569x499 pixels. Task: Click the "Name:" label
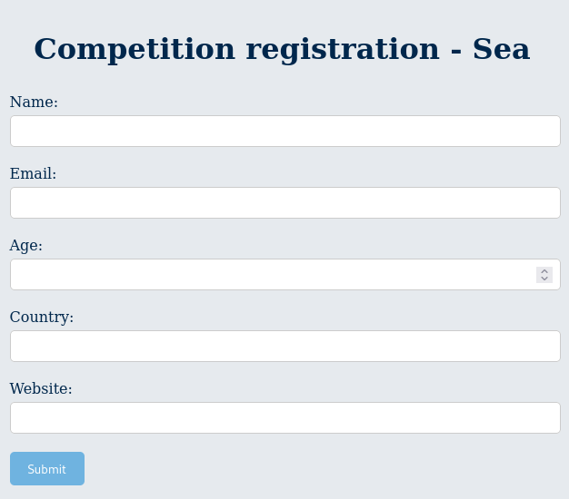[34, 103]
